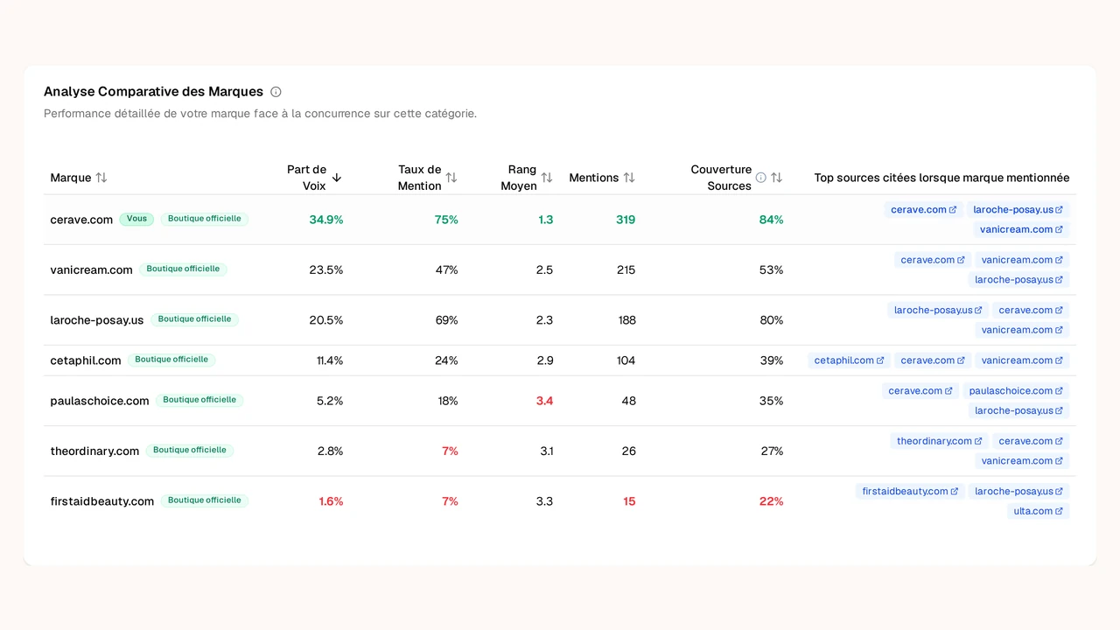This screenshot has height=630, width=1120.
Task: Open firstaidbeauty.com source link
Action: (x=910, y=492)
